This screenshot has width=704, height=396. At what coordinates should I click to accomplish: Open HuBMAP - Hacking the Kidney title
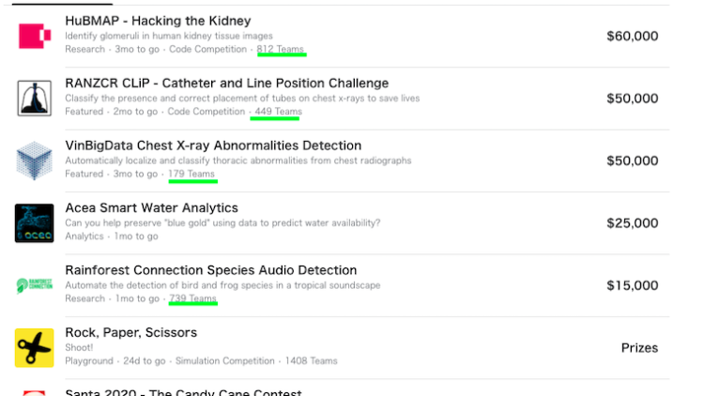coord(158,21)
